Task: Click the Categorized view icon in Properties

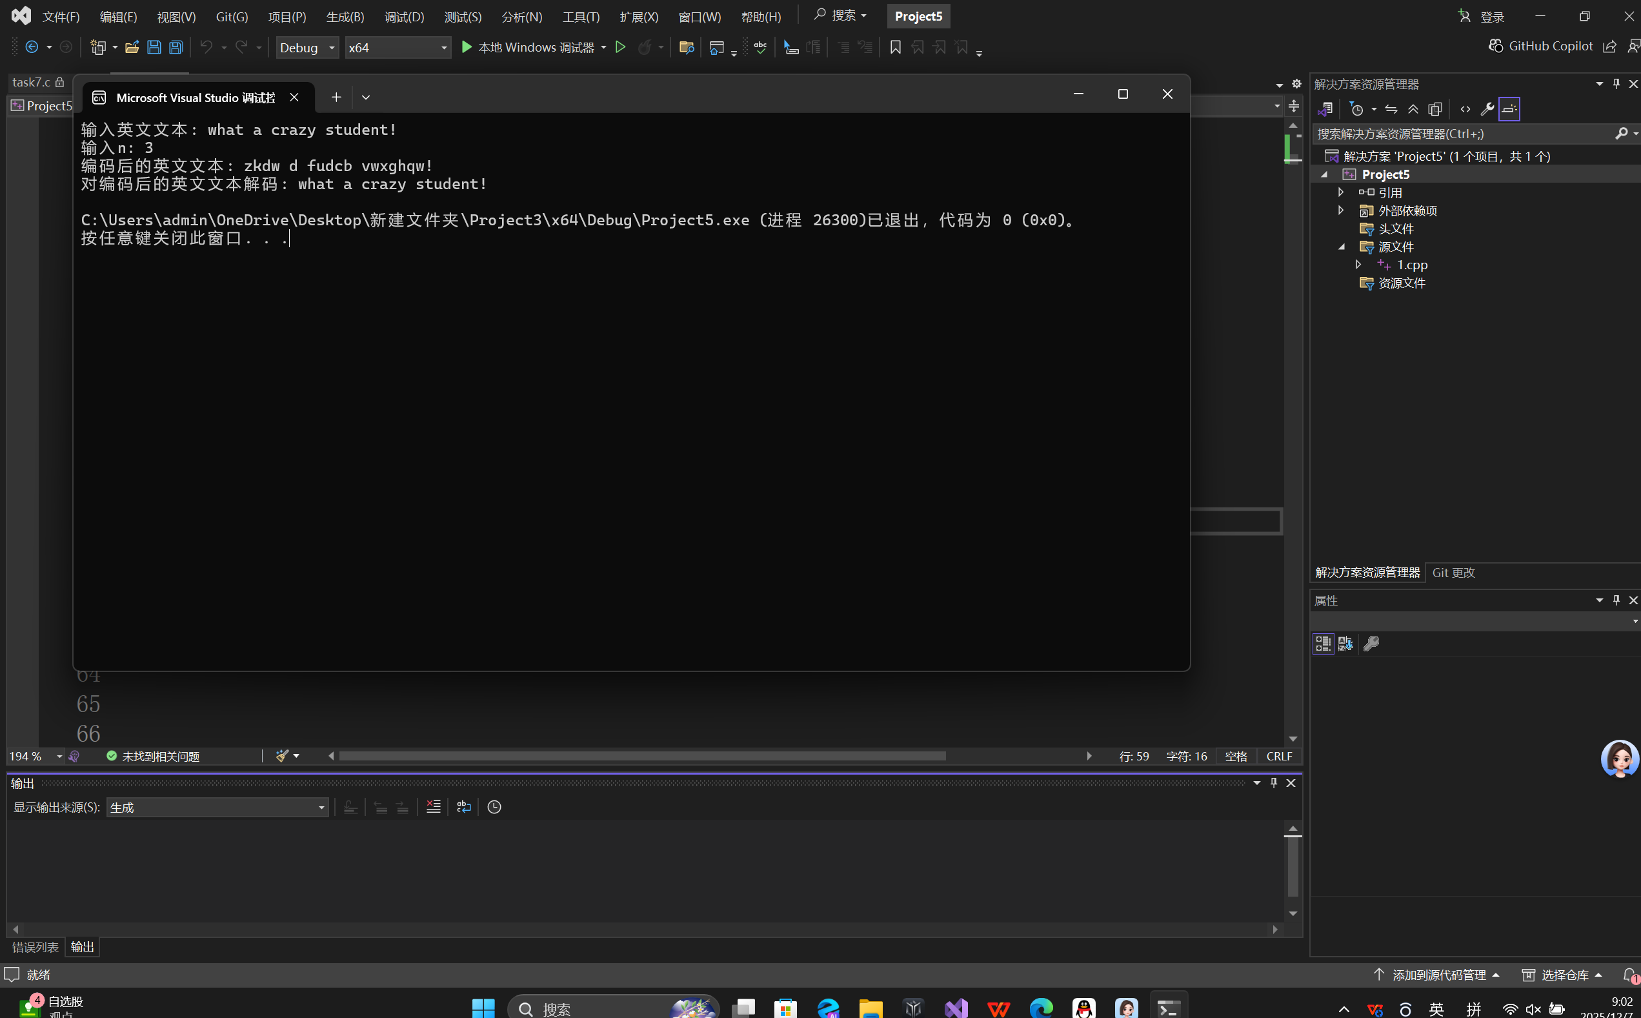Action: click(x=1323, y=644)
